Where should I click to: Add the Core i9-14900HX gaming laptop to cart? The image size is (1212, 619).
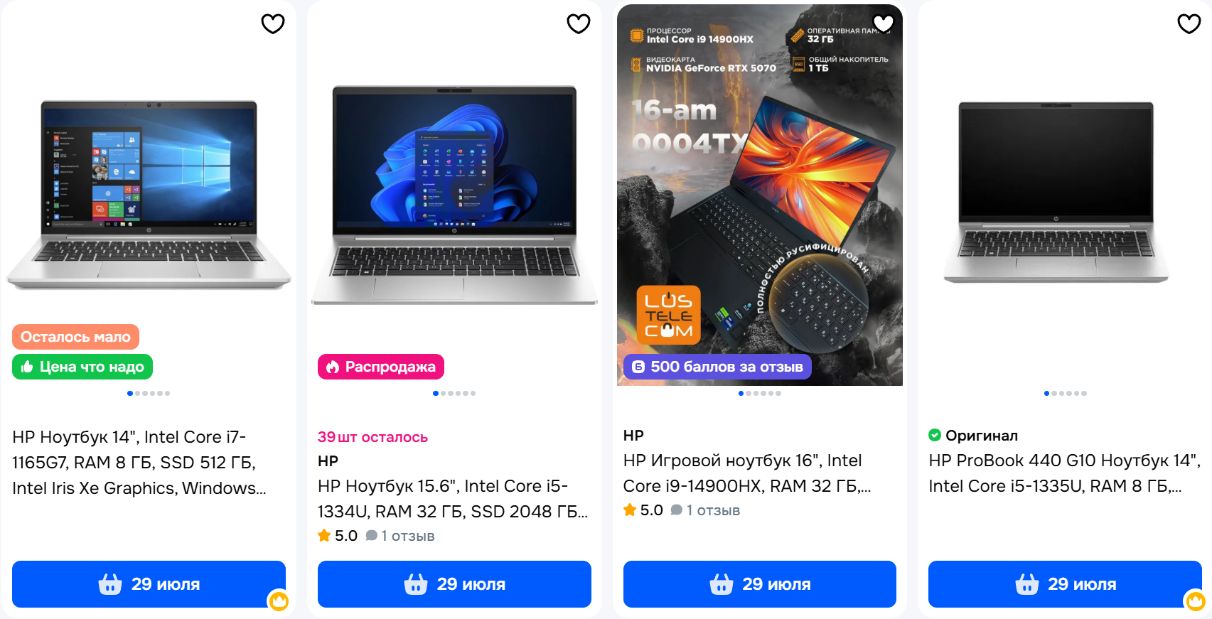tap(760, 584)
